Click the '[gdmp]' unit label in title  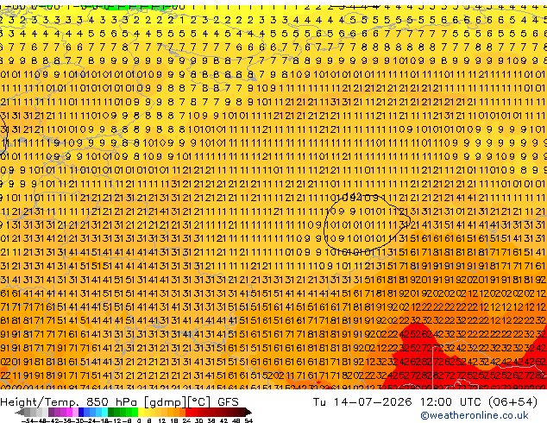click(165, 402)
